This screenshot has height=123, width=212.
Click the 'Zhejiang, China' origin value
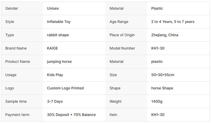coord(165,35)
